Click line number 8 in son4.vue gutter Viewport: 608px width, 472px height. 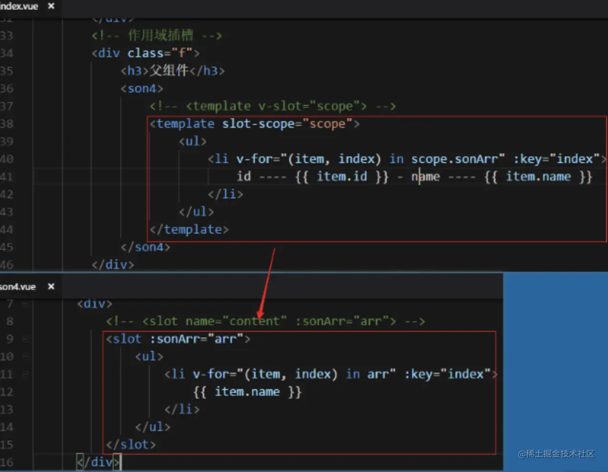point(10,321)
